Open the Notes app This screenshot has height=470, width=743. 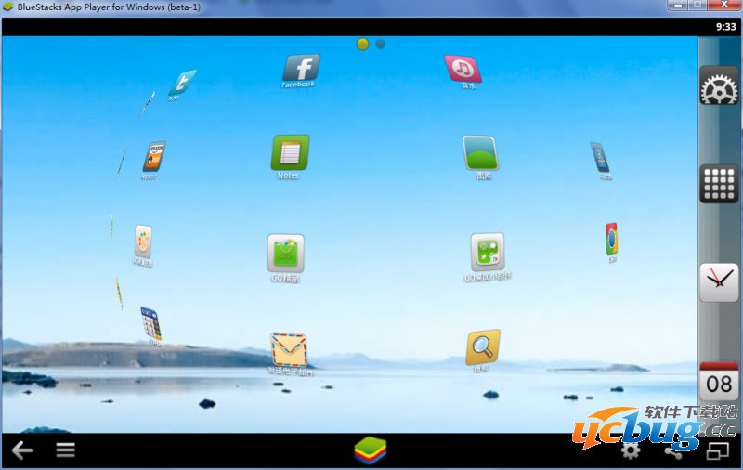click(289, 152)
